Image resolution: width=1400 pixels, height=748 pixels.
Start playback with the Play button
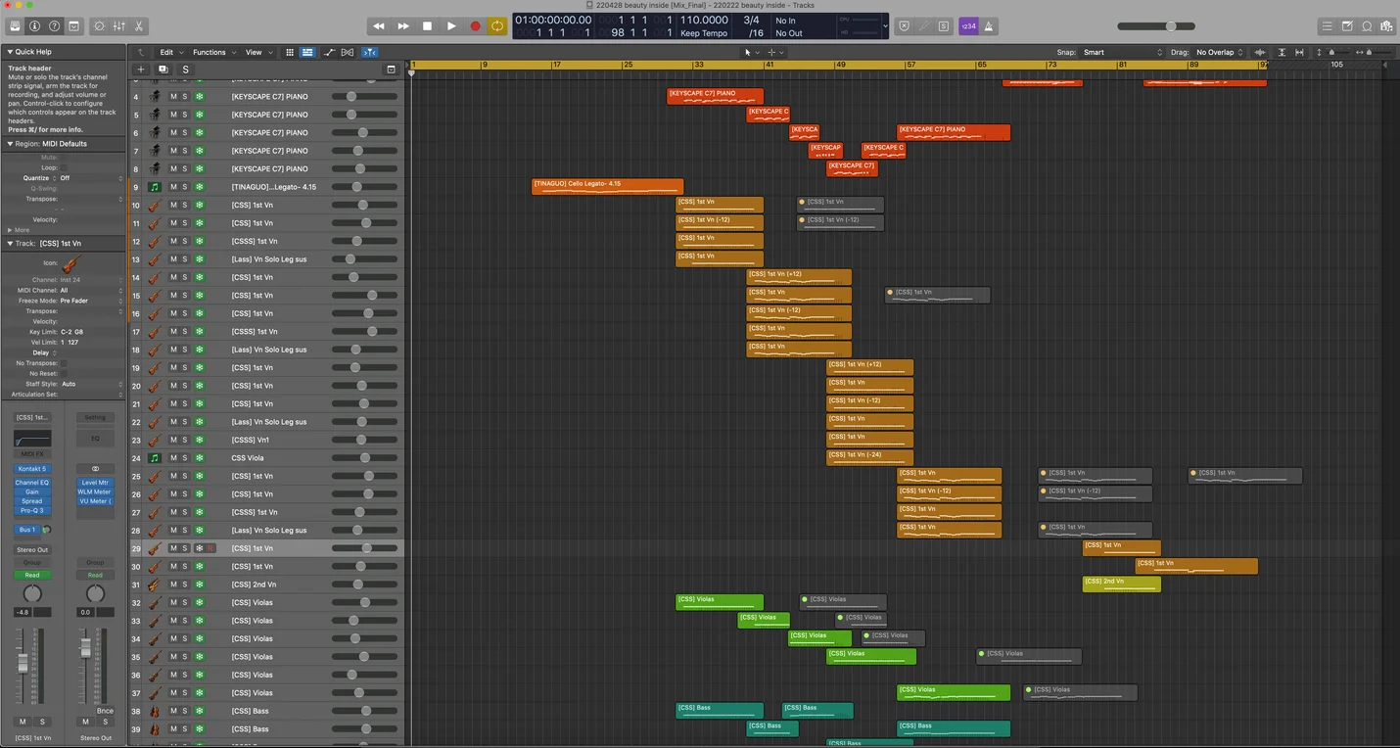[x=451, y=26]
